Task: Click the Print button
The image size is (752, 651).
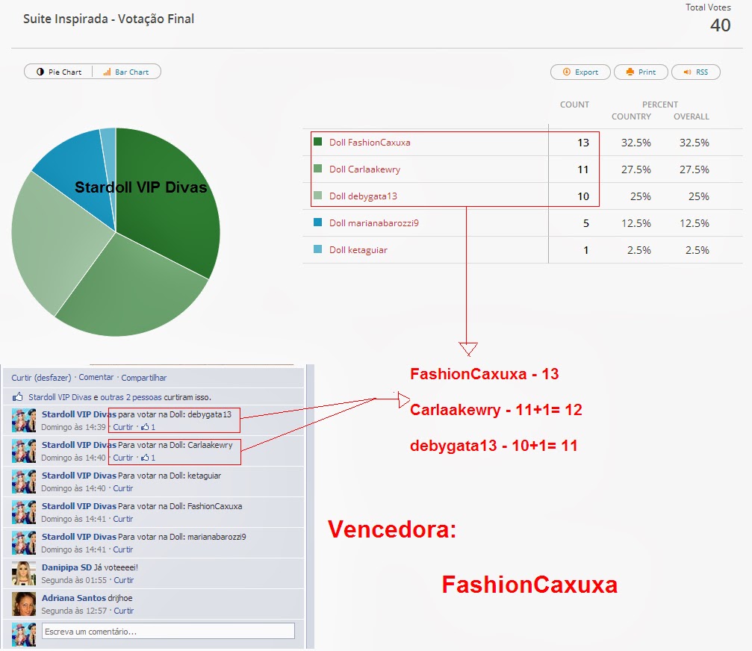Action: pyautogui.click(x=641, y=72)
